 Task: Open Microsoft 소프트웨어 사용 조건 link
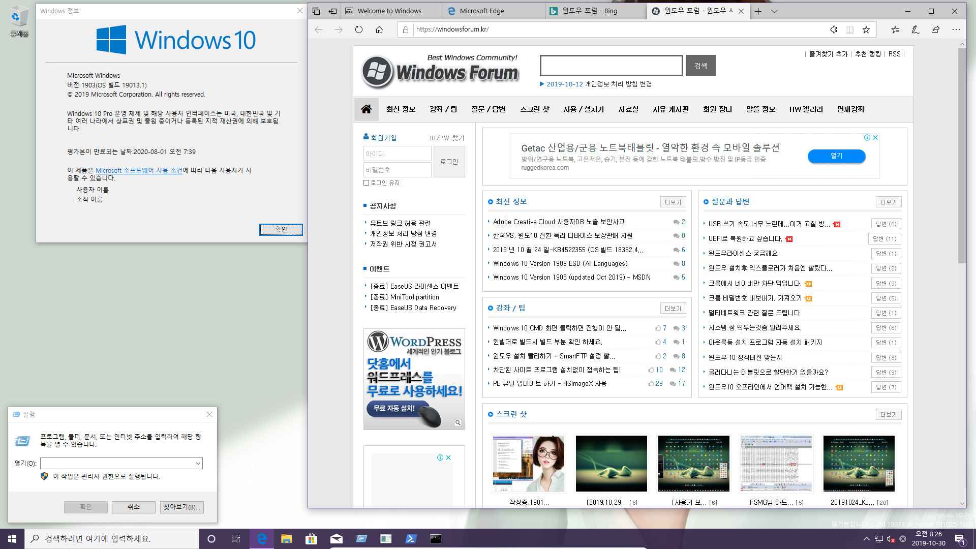(x=139, y=170)
